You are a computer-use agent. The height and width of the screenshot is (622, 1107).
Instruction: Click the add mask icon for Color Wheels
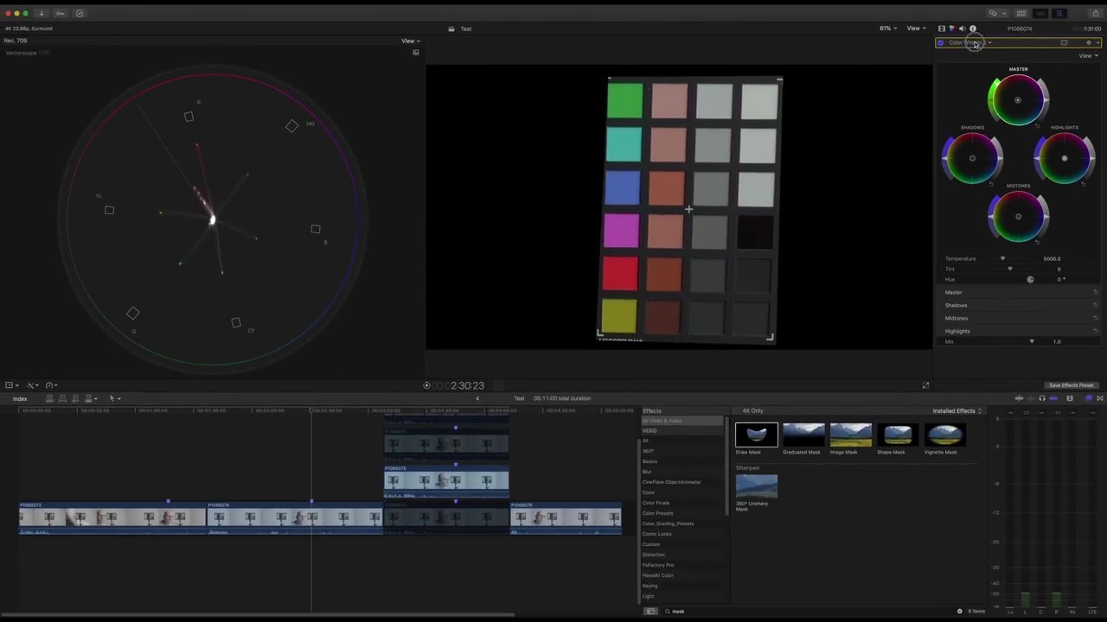[1064, 42]
